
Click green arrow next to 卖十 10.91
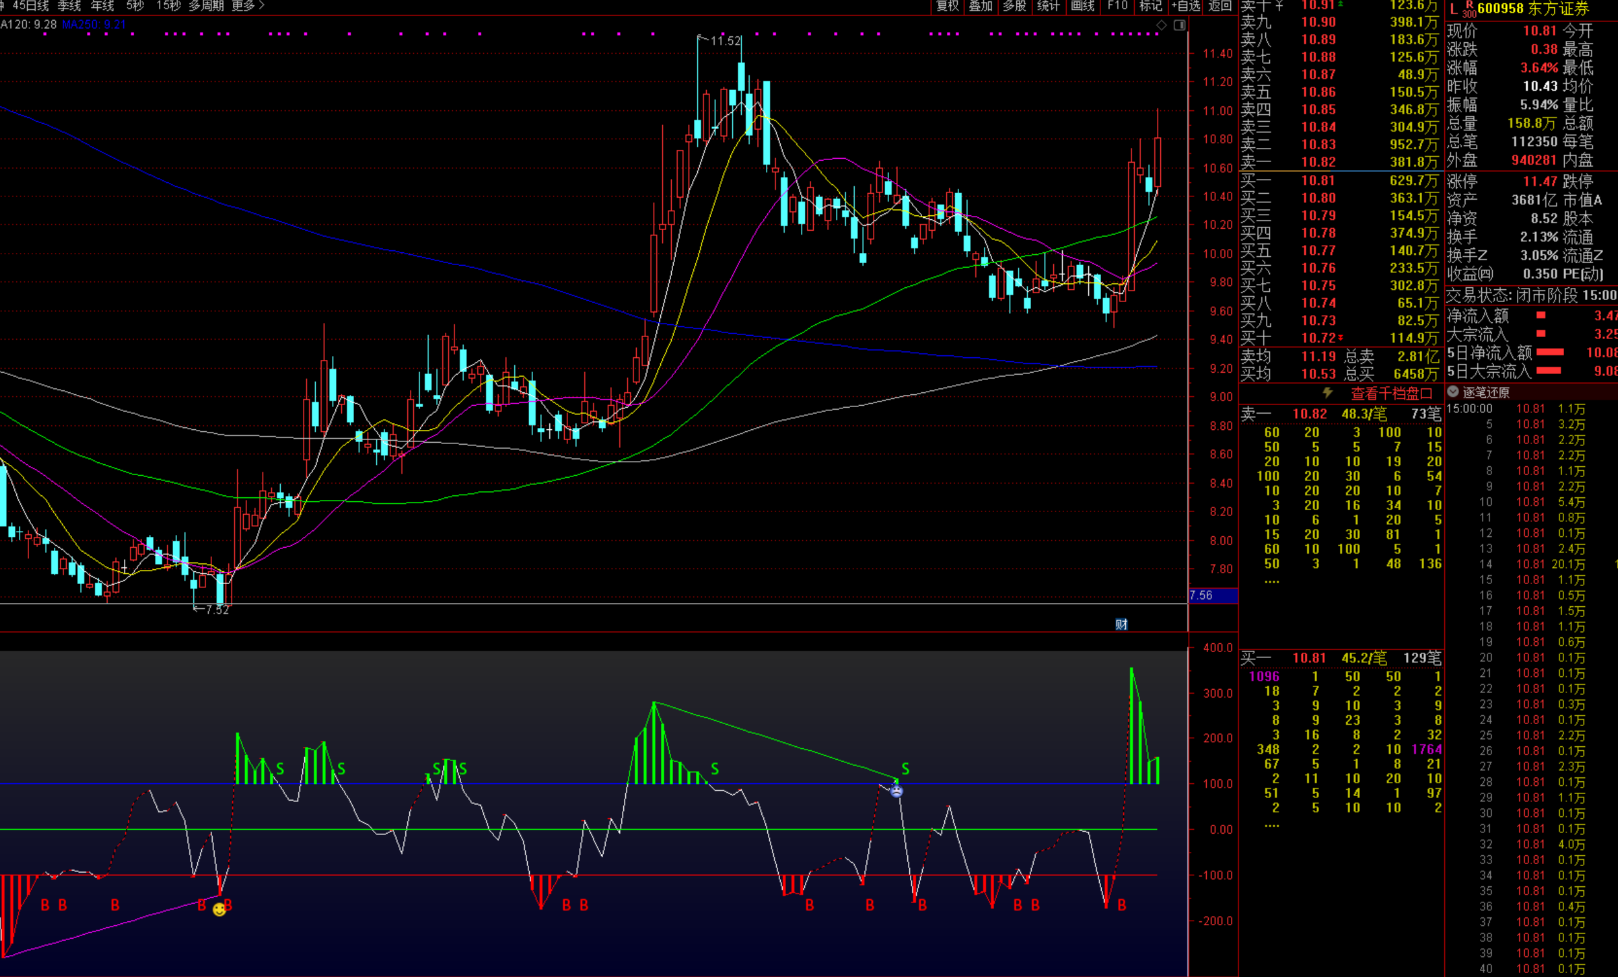(1341, 4)
